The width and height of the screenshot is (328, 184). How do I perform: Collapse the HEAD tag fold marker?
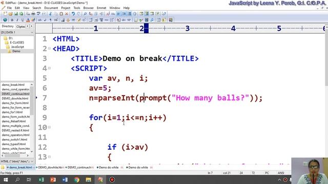(50, 49)
